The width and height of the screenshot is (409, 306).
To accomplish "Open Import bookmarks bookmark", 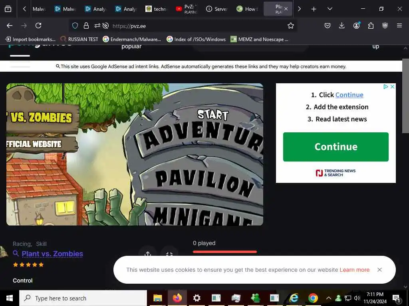I will coord(30,39).
